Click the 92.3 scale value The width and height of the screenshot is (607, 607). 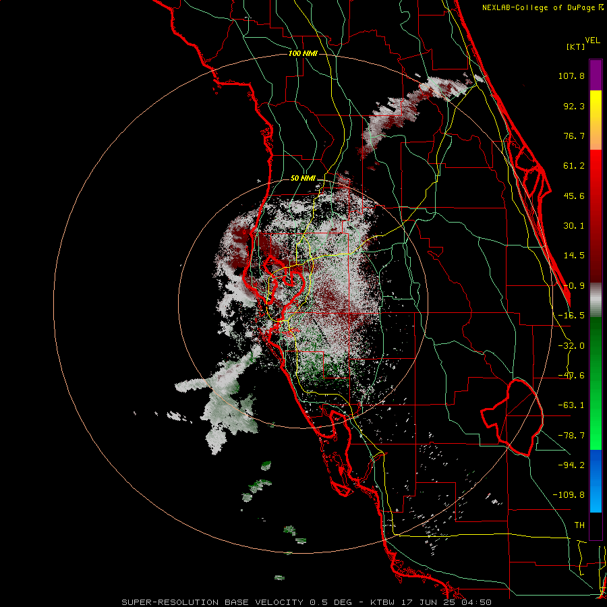(574, 106)
